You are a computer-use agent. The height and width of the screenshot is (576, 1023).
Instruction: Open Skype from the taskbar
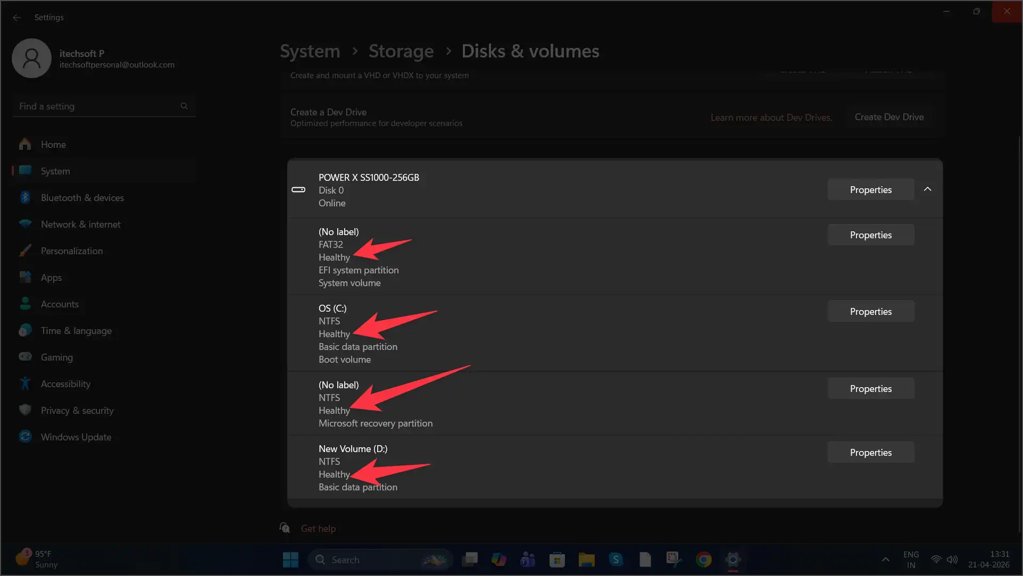tap(616, 560)
